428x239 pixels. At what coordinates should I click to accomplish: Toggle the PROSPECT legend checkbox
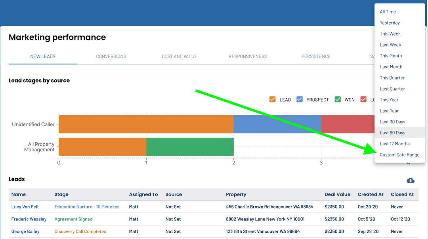click(x=300, y=100)
